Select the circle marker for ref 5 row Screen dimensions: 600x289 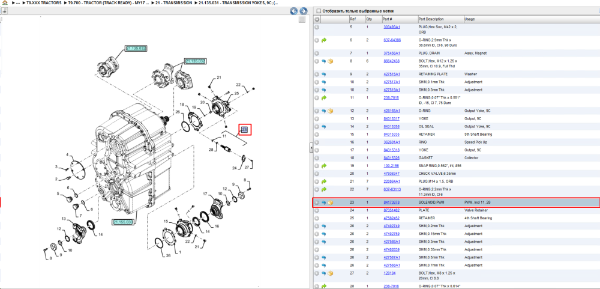317,27
